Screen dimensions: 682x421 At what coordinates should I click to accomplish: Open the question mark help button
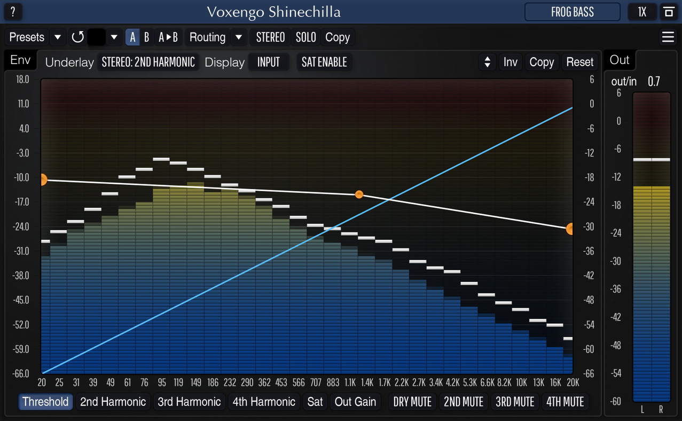point(13,12)
